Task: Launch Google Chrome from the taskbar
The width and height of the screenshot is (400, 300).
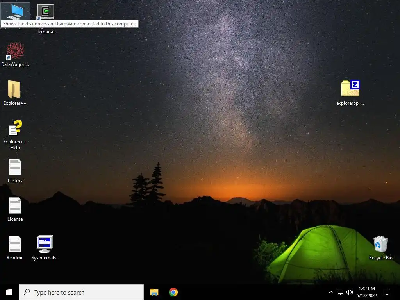Action: (x=173, y=292)
